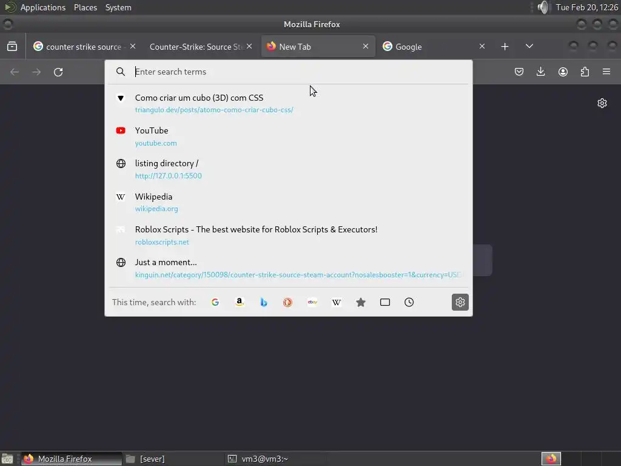Image resolution: width=621 pixels, height=466 pixels.
Task: Search this time with Bing
Action: coord(264,302)
